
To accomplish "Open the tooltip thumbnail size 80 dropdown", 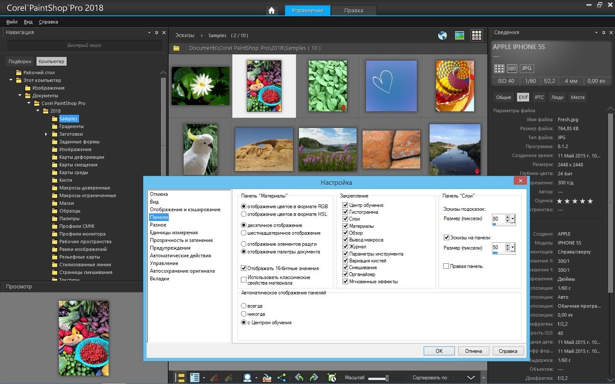I will pos(513,219).
